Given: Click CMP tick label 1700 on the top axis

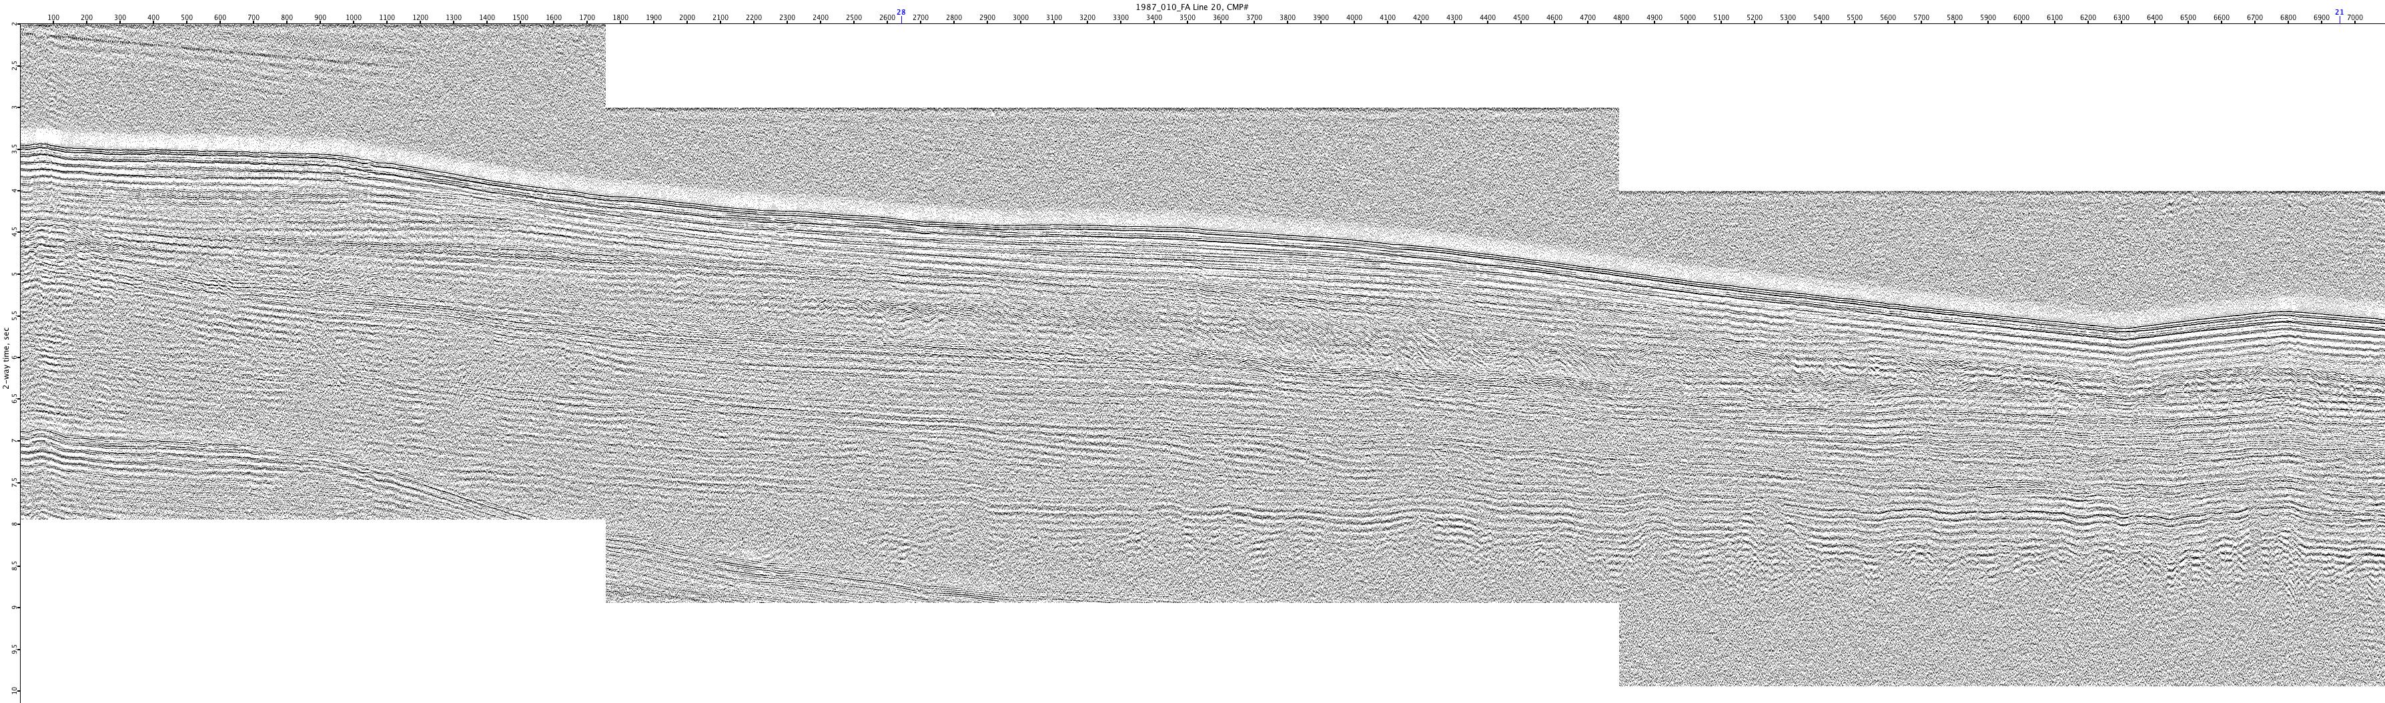Looking at the screenshot, I should click(x=587, y=19).
